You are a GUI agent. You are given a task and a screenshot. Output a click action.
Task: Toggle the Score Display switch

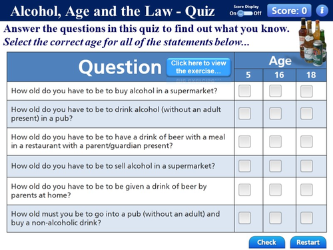245,13
